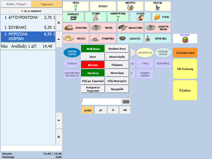Switch to Έκδοση - Πληρωμή tab
Viewport: 212px width, 159px height.
[x=16, y=4]
